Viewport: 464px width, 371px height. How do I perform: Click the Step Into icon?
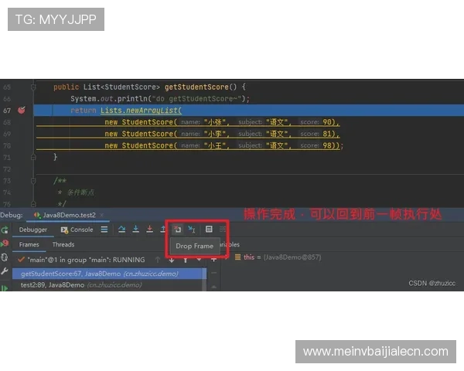(x=135, y=230)
